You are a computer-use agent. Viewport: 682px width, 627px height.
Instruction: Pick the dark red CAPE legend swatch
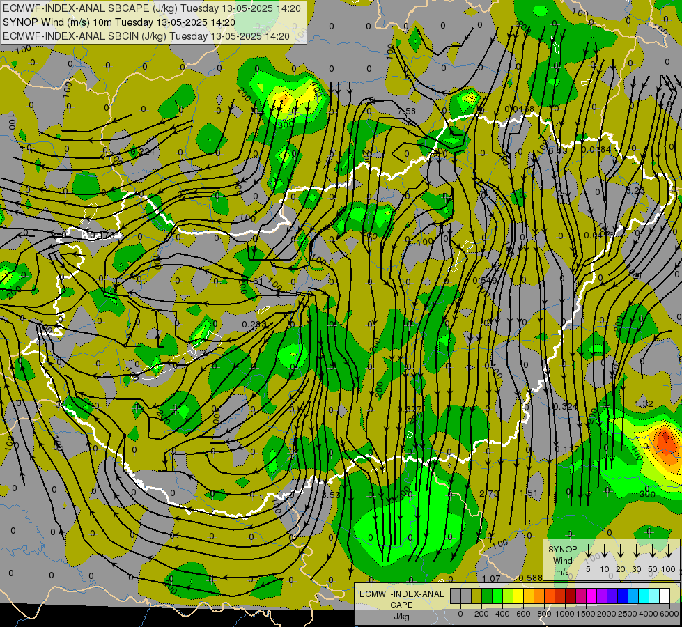(571, 596)
